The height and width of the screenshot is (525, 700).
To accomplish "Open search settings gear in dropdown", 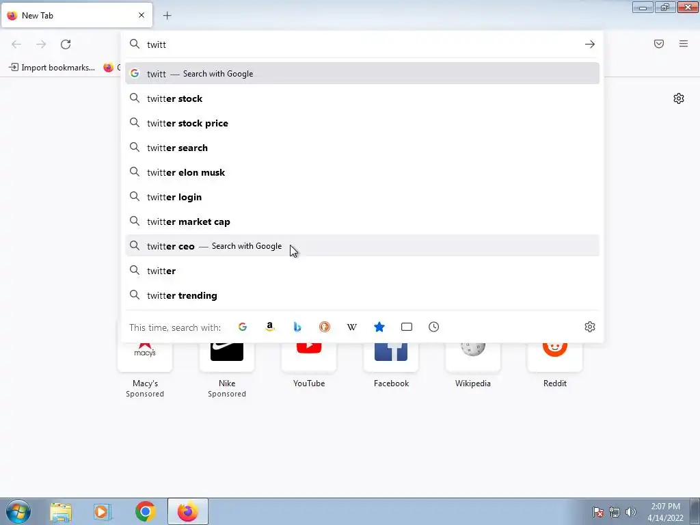I will point(590,327).
